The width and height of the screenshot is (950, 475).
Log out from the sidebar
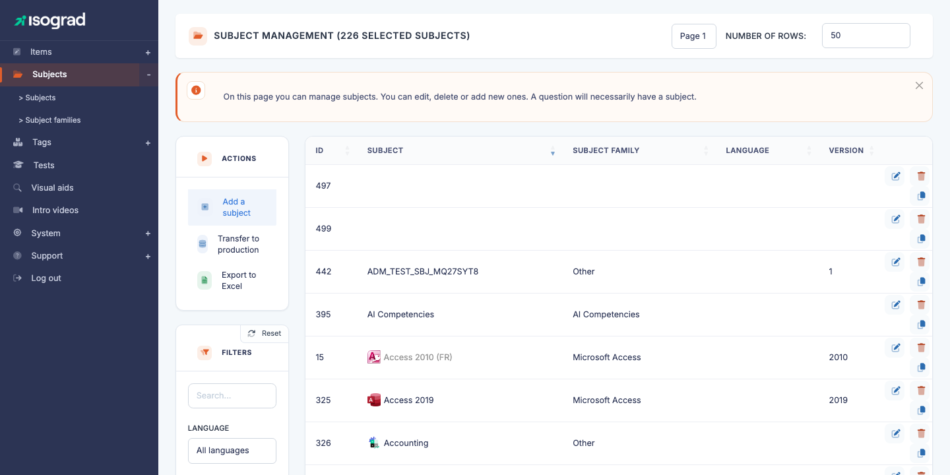46,278
